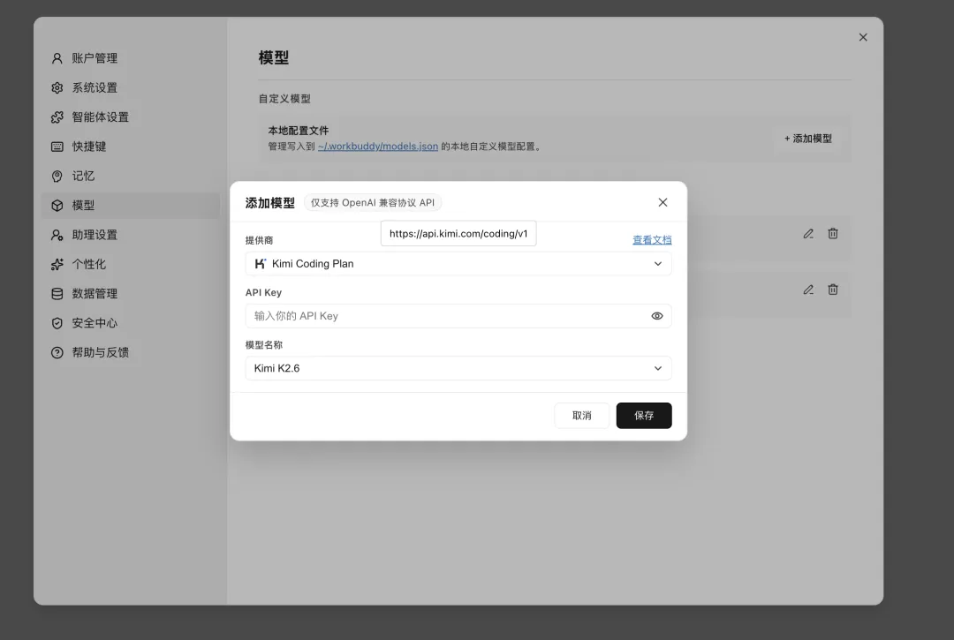Click the 助理设置 user-gear icon
Image resolution: width=954 pixels, height=640 pixels.
pyautogui.click(x=57, y=235)
